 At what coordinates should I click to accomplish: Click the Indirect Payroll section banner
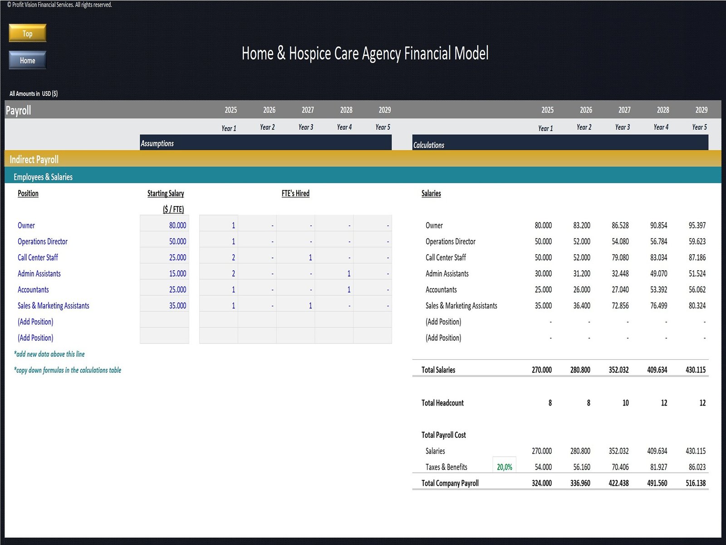[362, 159]
